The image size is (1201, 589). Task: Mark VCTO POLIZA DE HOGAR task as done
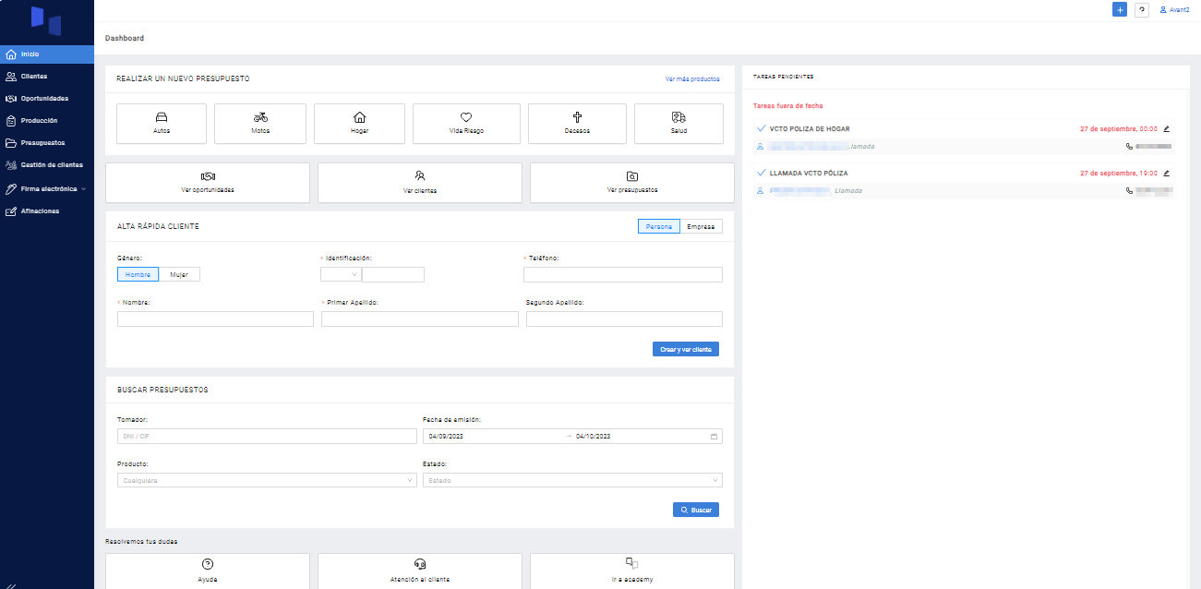761,128
